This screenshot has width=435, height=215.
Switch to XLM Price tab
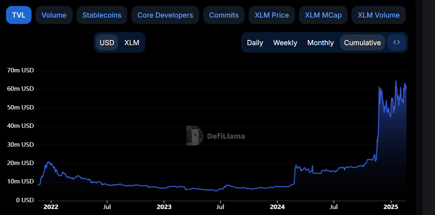coord(272,15)
